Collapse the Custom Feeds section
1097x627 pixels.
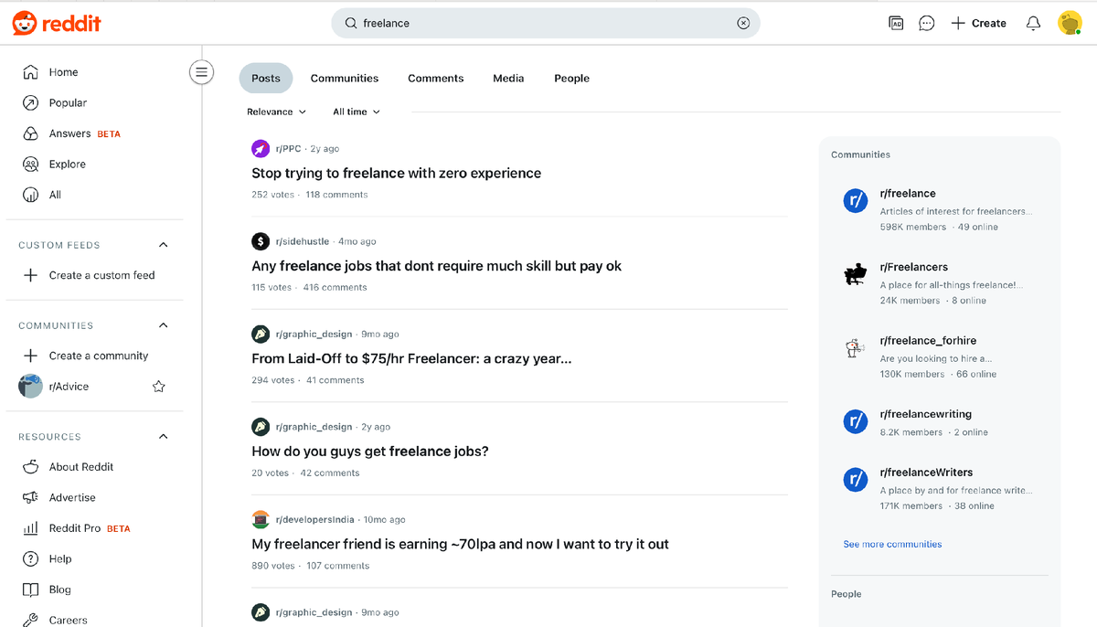[x=164, y=245]
